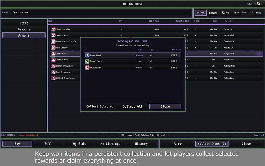Close the Pending Auction Items dialog
This screenshot has height=166, width=265.
pos(165,106)
